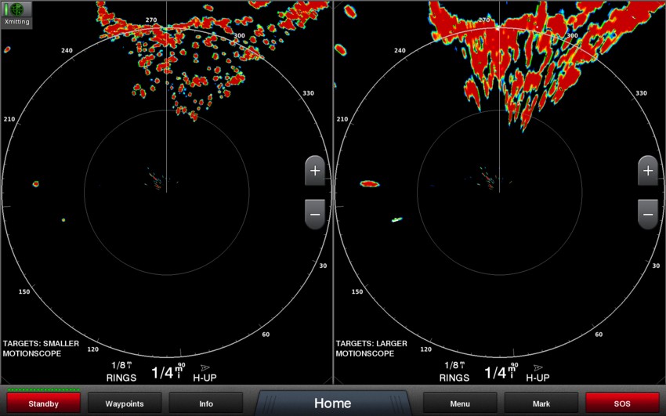
Task: Select the TARGETS: SMALLER MotionScope label
Action: 41,349
